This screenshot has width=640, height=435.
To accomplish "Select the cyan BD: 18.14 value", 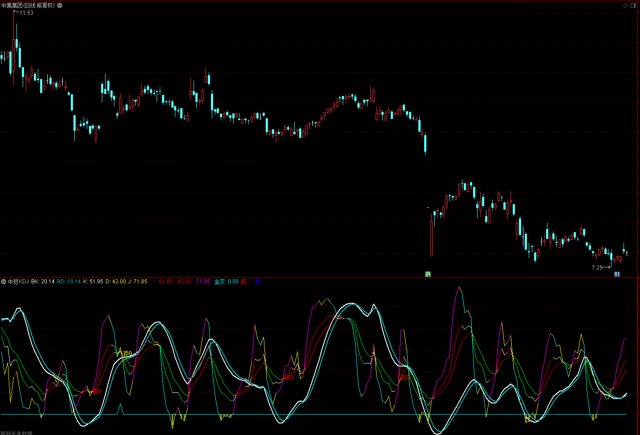I will coord(69,282).
